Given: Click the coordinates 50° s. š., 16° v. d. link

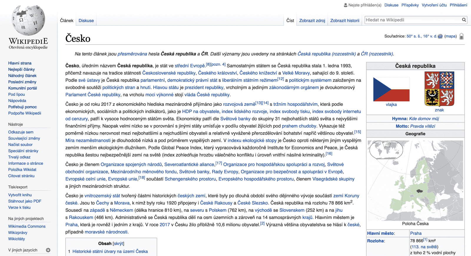Looking at the screenshot, I should point(422,36).
